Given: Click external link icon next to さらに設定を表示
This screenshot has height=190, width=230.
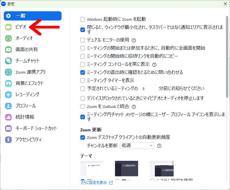Looking at the screenshot, I should click(111, 183).
